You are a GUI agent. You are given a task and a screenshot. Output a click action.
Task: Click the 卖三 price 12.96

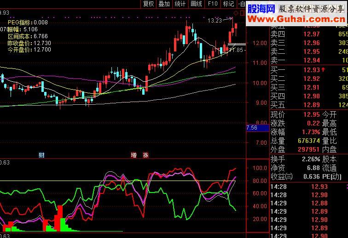pyautogui.click(x=312, y=43)
